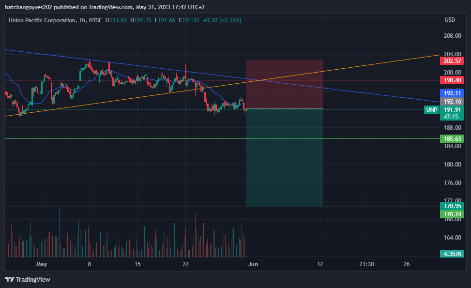Screen dimensions: 471x288
Task: Click the 180.00 price scale label
Action: pos(453,165)
